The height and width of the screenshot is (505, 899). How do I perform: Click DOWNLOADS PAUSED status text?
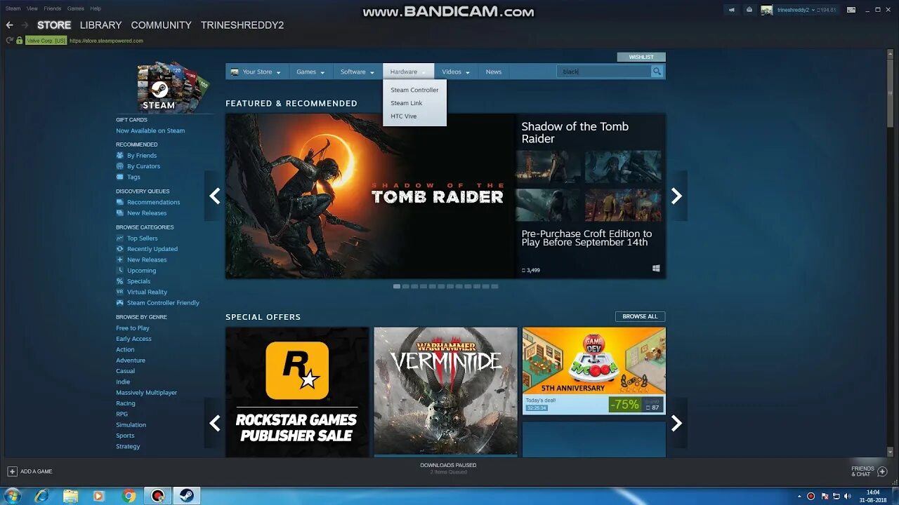coord(448,465)
